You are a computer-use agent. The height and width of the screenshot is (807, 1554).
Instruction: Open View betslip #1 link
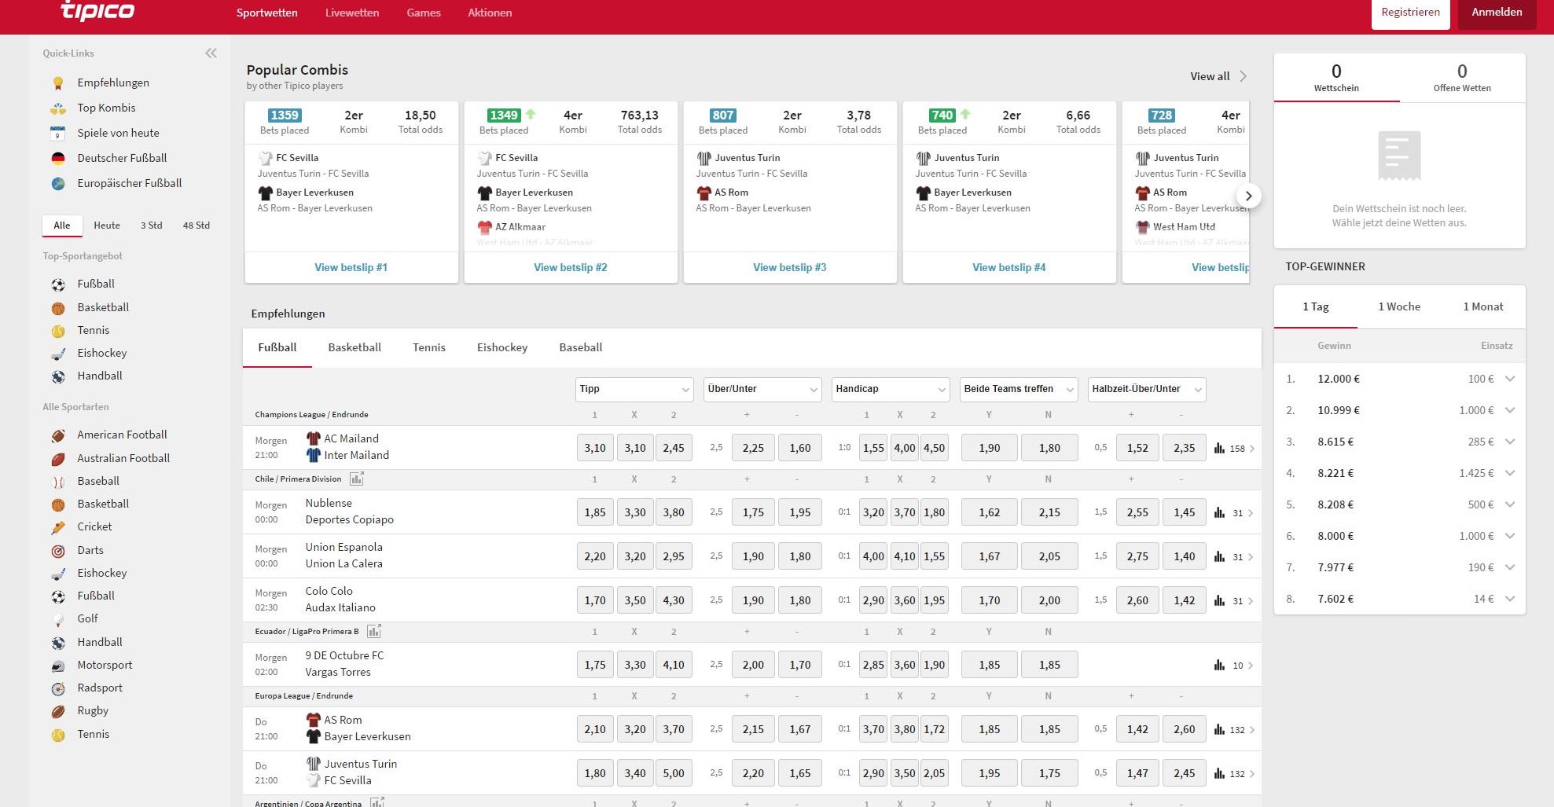(351, 267)
